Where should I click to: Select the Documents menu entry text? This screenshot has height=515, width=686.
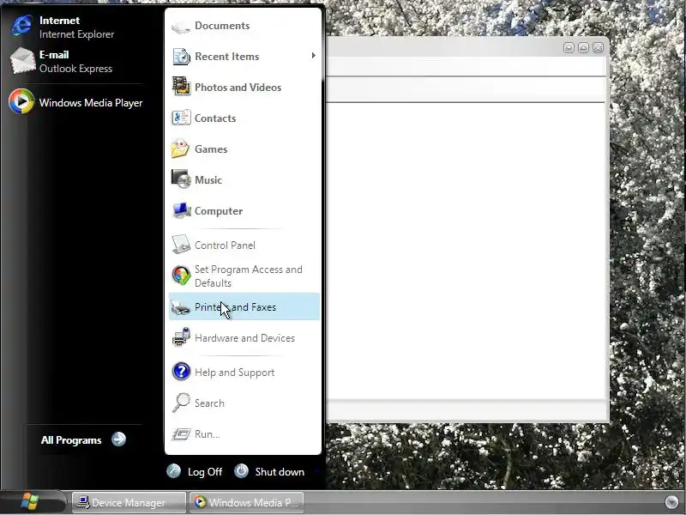click(222, 26)
